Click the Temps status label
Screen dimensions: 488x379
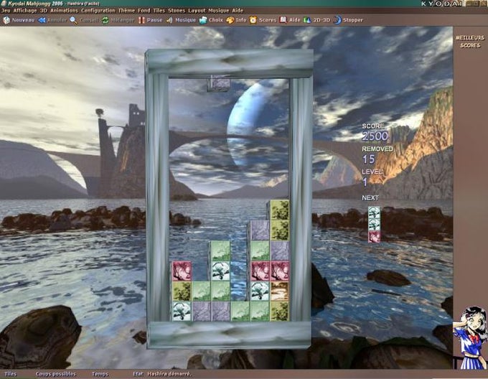100,374
